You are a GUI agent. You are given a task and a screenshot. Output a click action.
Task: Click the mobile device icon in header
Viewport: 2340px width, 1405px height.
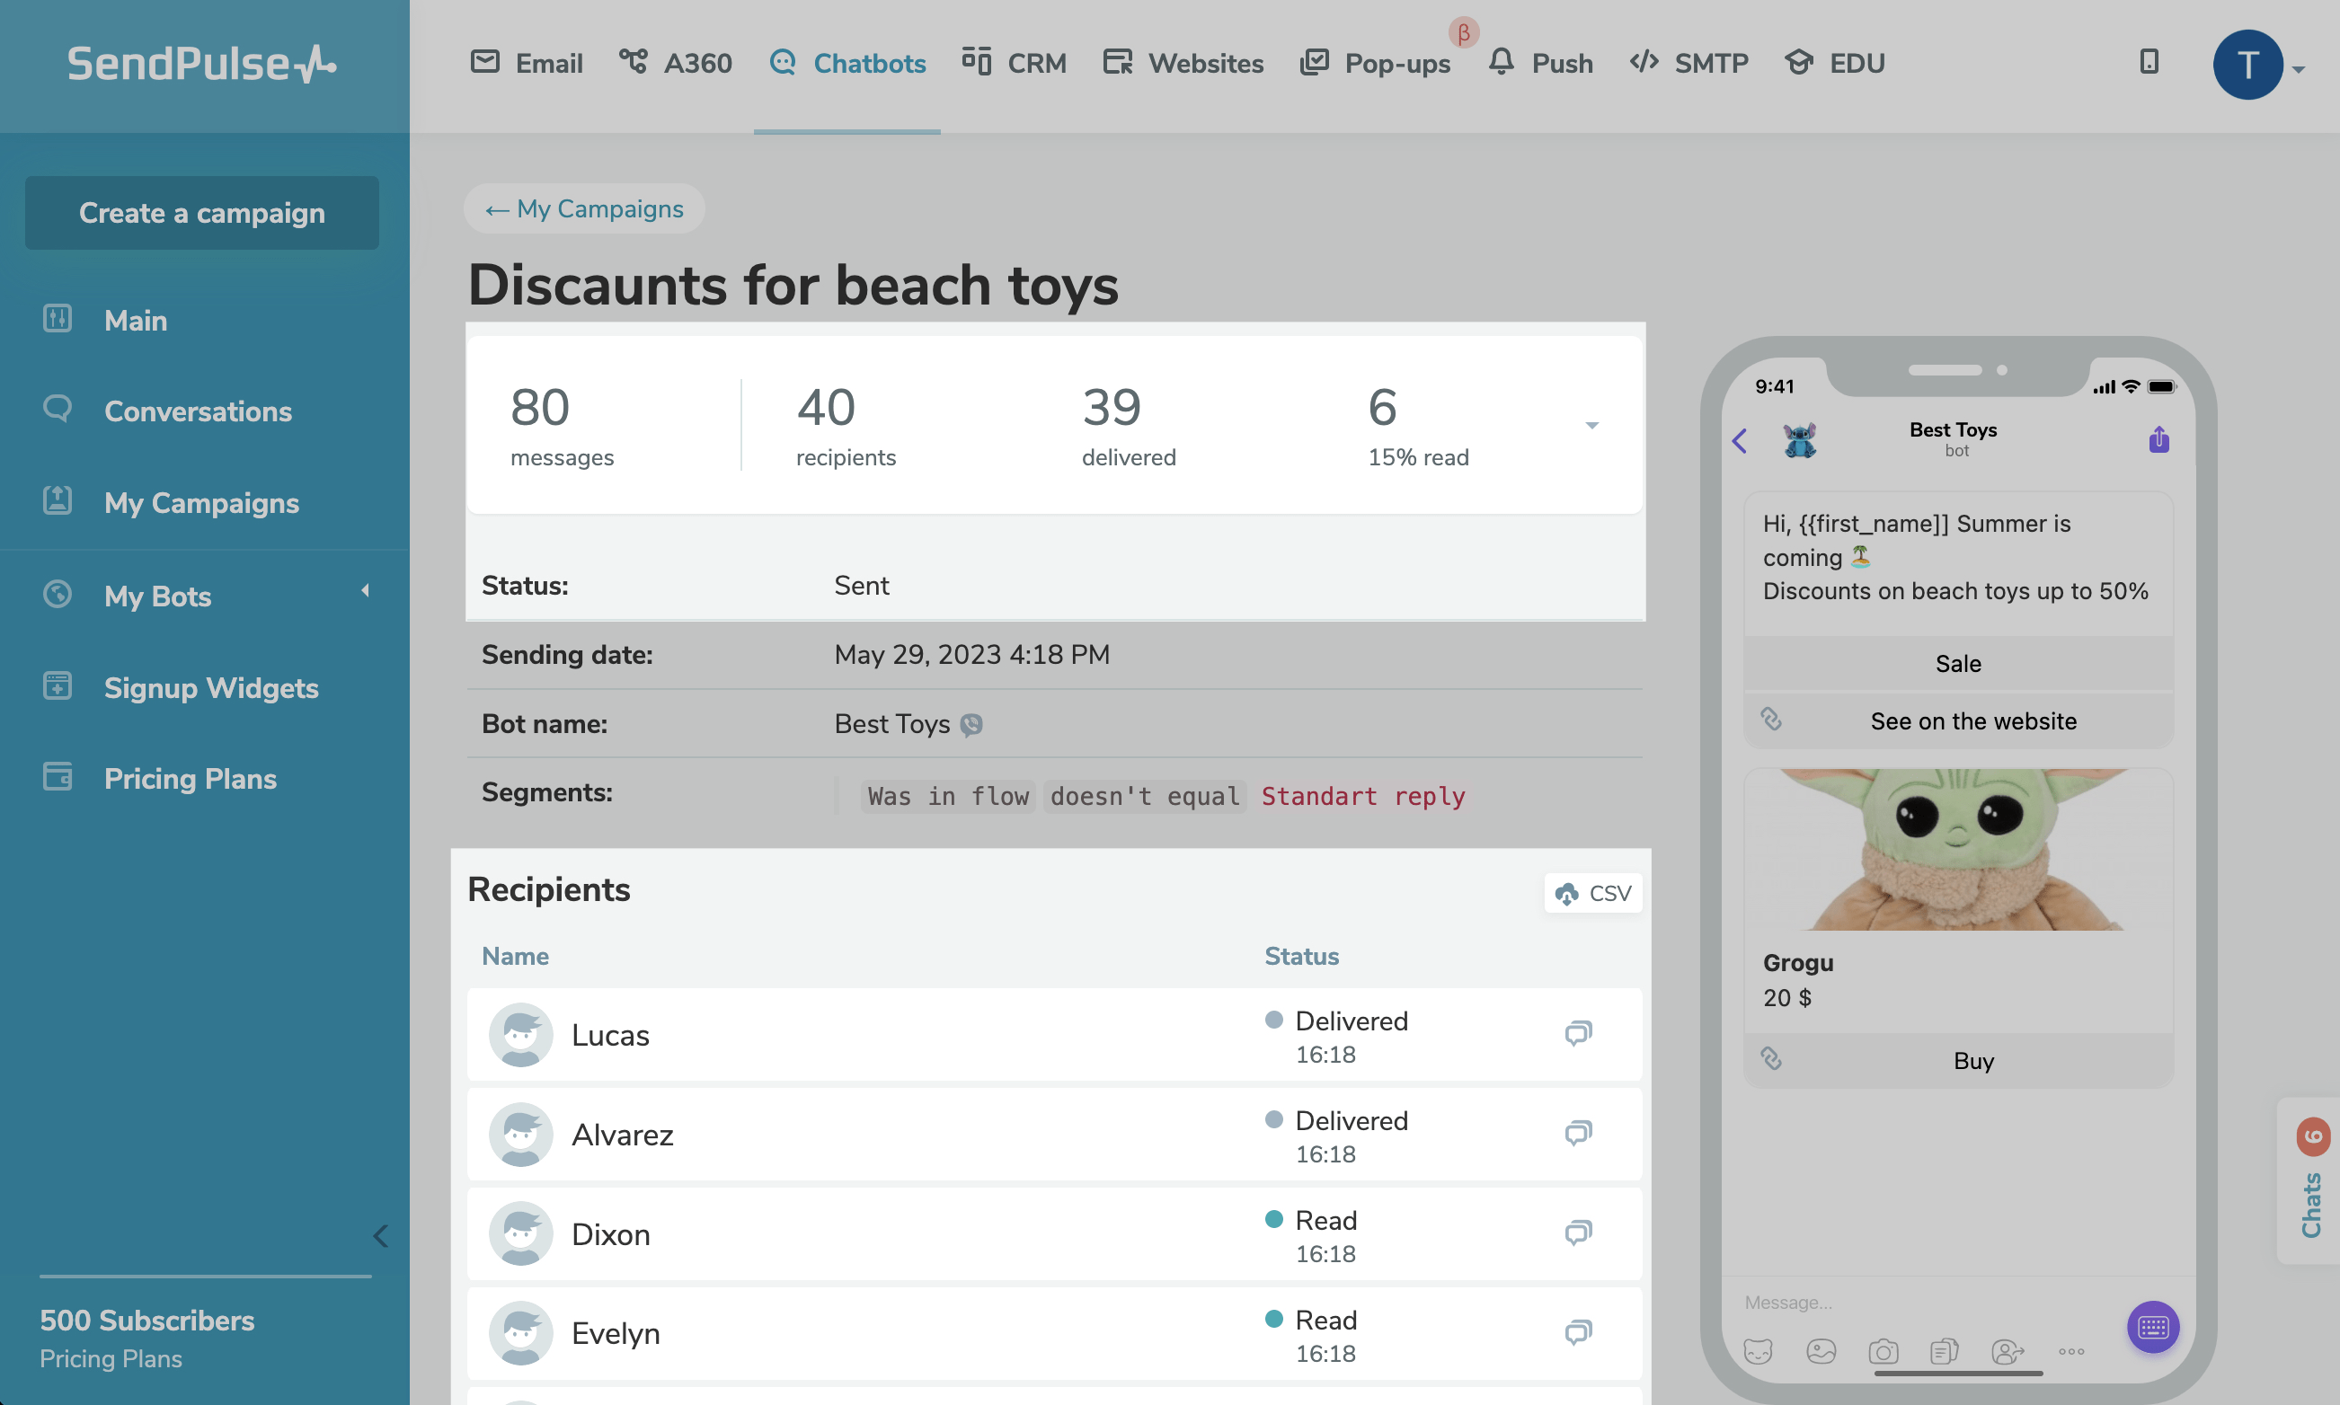point(2149,62)
